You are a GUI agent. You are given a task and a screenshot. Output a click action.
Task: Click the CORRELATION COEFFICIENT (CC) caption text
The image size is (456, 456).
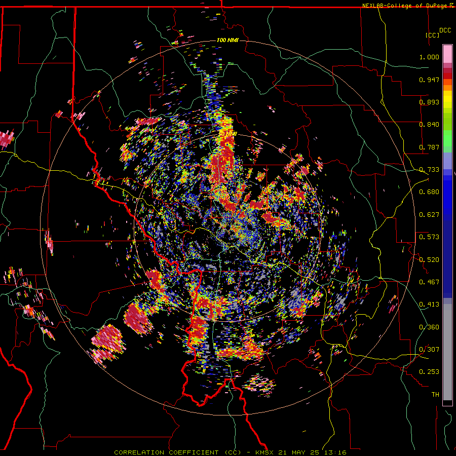click(178, 452)
